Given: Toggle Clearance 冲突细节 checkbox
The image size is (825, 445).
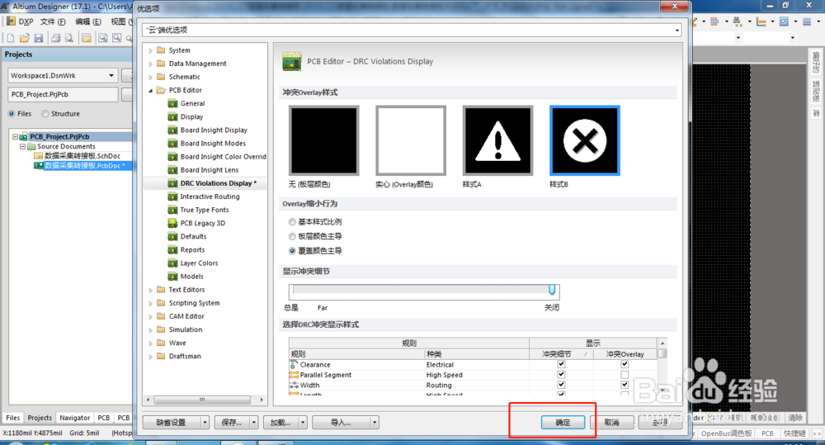Looking at the screenshot, I should pos(561,364).
